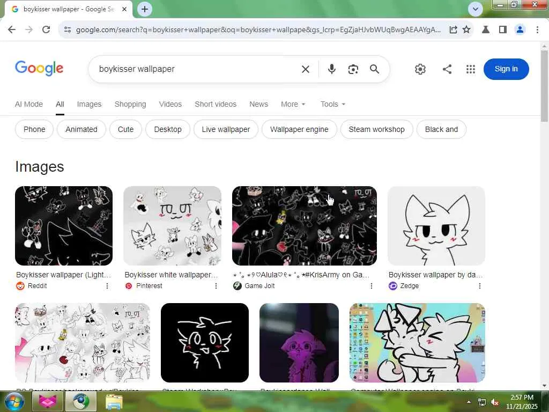The height and width of the screenshot is (412, 549).
Task: Switch to Videos tab
Action: pos(170,104)
